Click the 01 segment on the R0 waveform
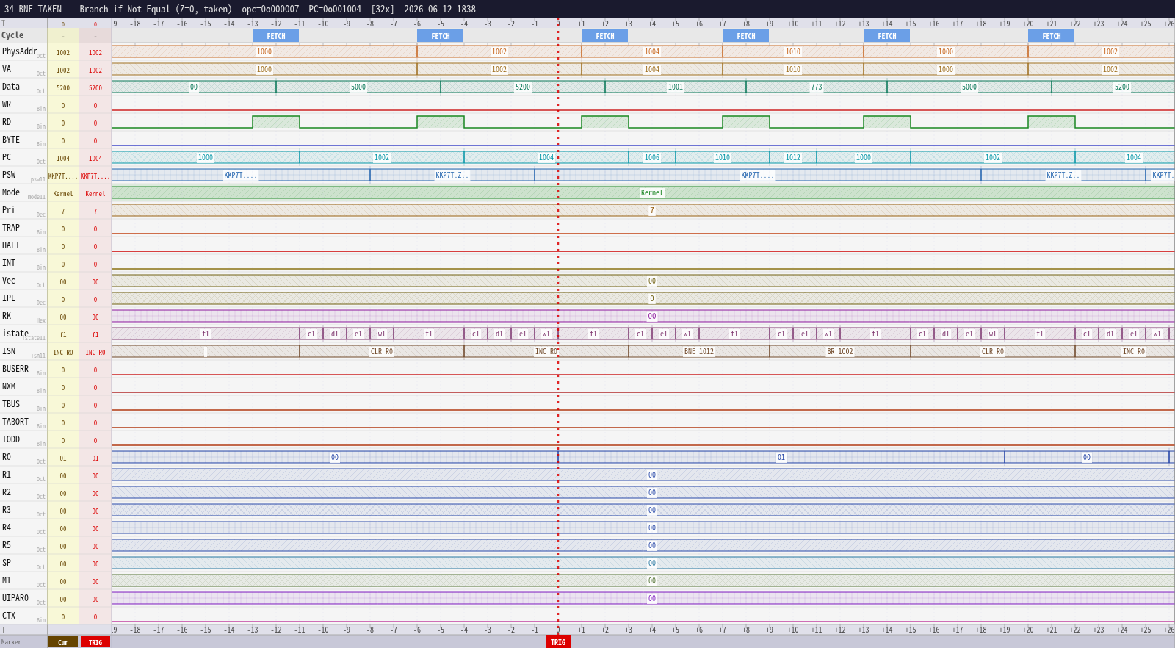The width and height of the screenshot is (1175, 648). 781,458
